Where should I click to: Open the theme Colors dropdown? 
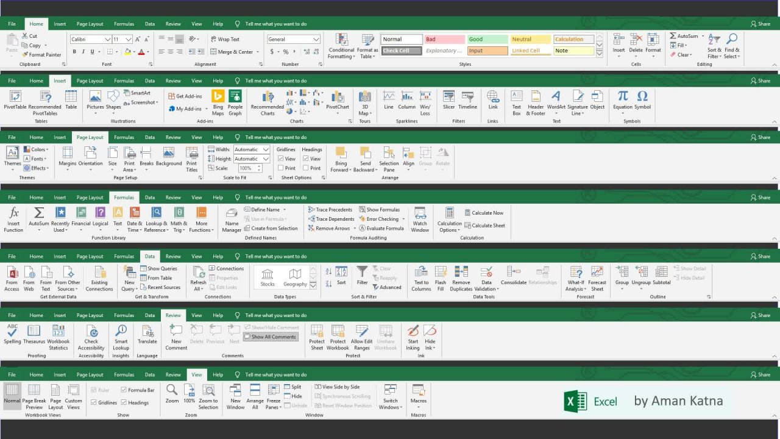pos(37,149)
